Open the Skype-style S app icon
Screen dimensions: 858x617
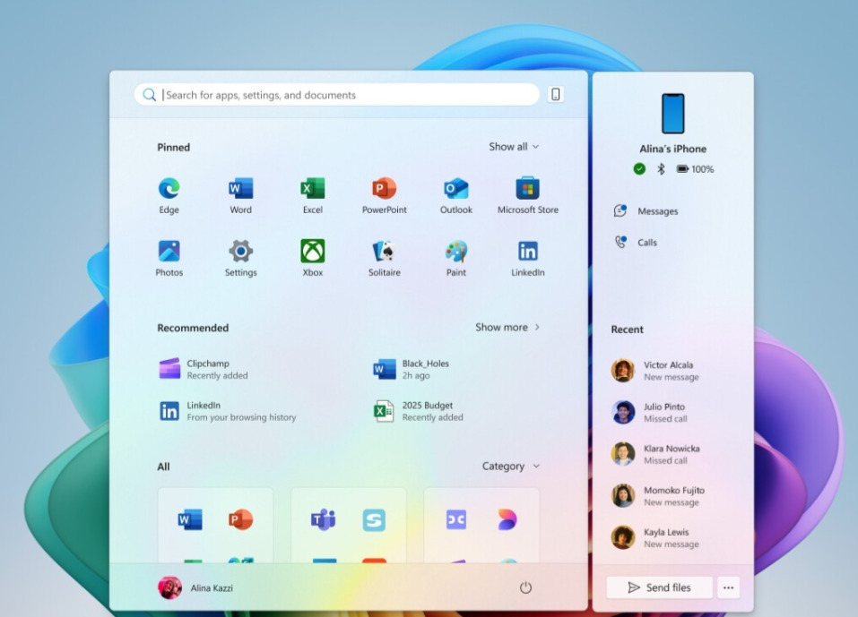pyautogui.click(x=374, y=519)
